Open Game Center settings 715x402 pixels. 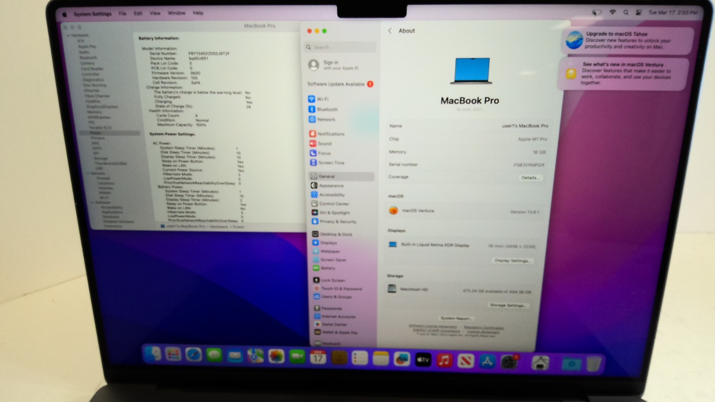331,324
